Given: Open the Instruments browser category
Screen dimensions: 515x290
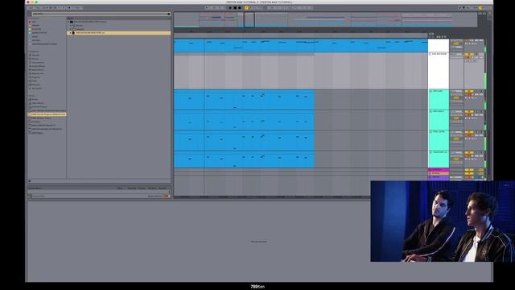Looking at the screenshot, I should point(37,63).
